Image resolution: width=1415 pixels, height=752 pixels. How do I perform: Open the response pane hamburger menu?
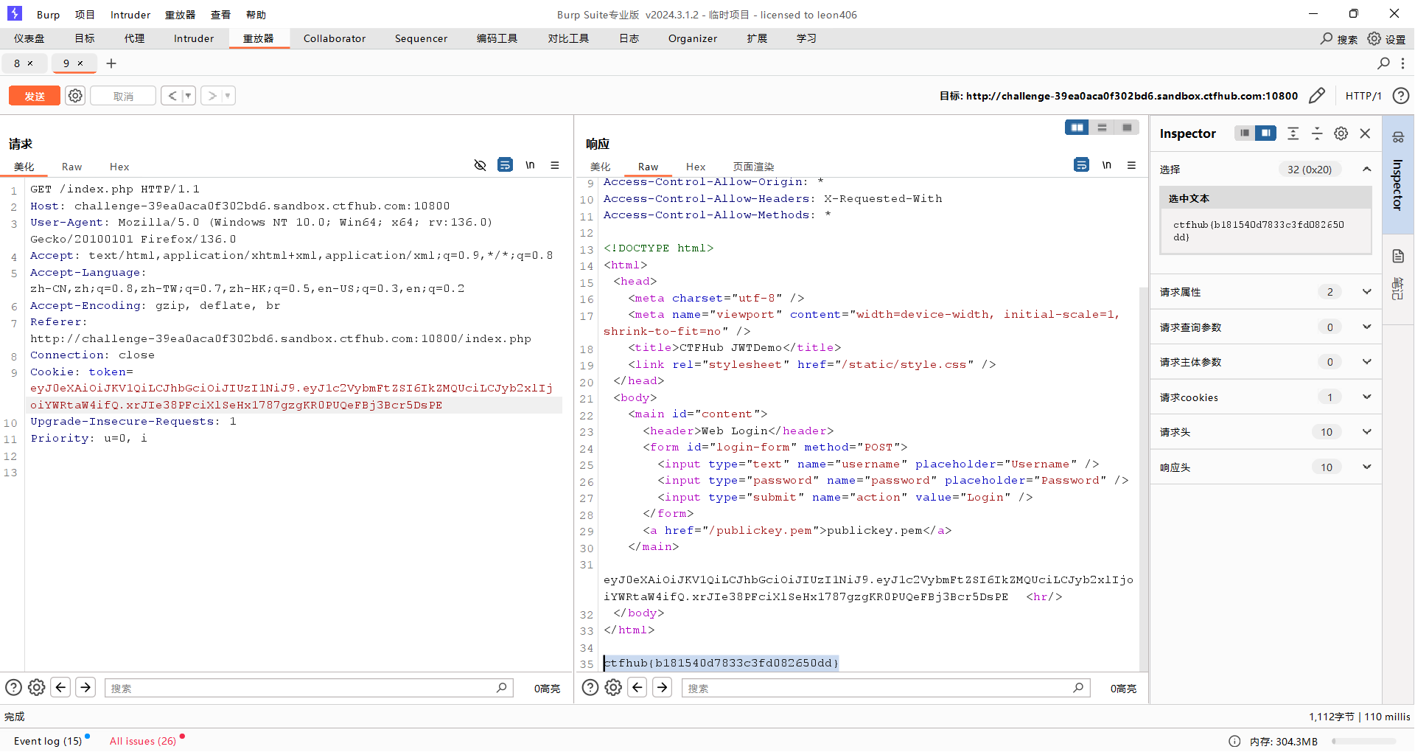1131,165
